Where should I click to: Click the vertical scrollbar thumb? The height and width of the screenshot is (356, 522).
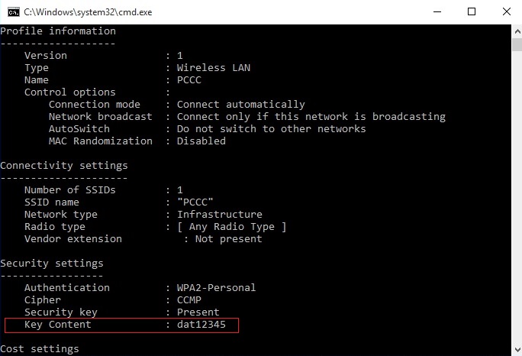point(517,44)
